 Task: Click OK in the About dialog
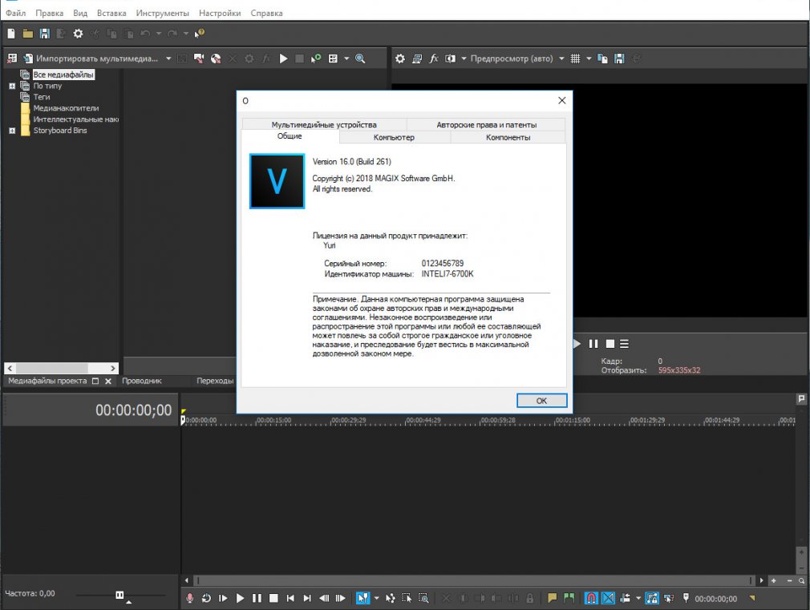pos(541,400)
